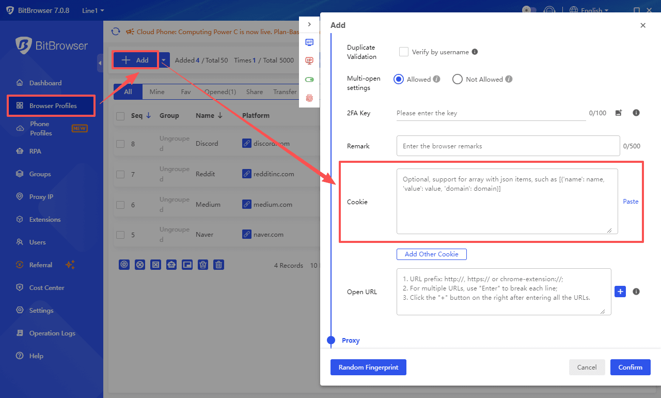
Task: Click the Random Fingerprint button
Action: (x=368, y=367)
